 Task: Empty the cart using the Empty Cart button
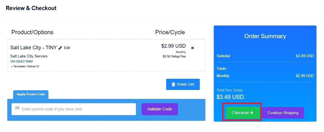183,84
